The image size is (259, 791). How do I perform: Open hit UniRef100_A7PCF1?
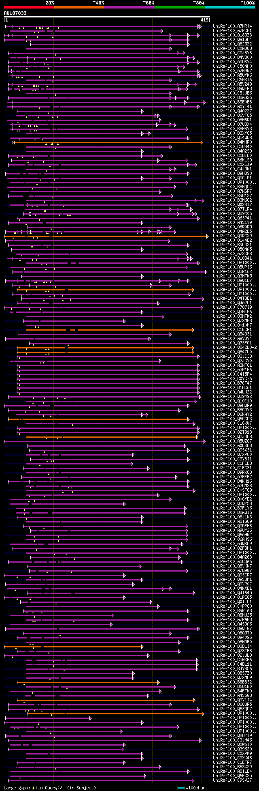233,31
